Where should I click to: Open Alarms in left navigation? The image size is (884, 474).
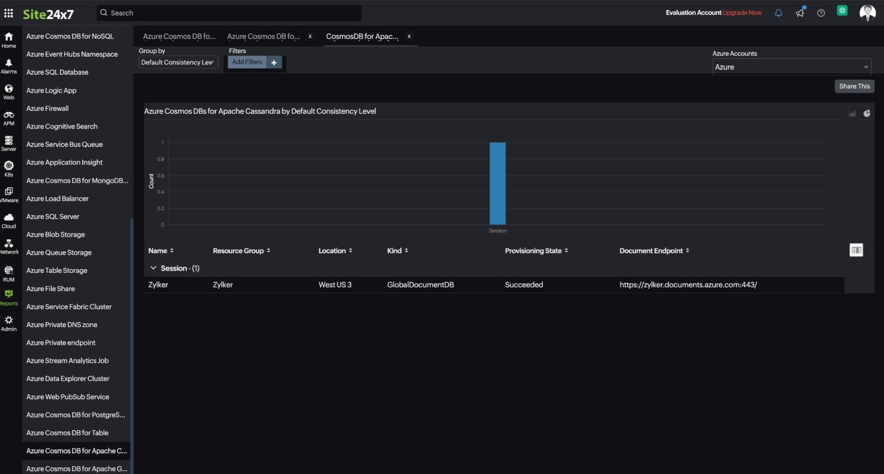click(9, 66)
